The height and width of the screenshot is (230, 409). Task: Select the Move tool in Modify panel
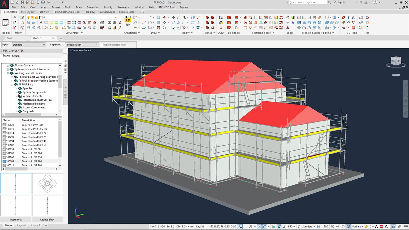tap(173, 18)
